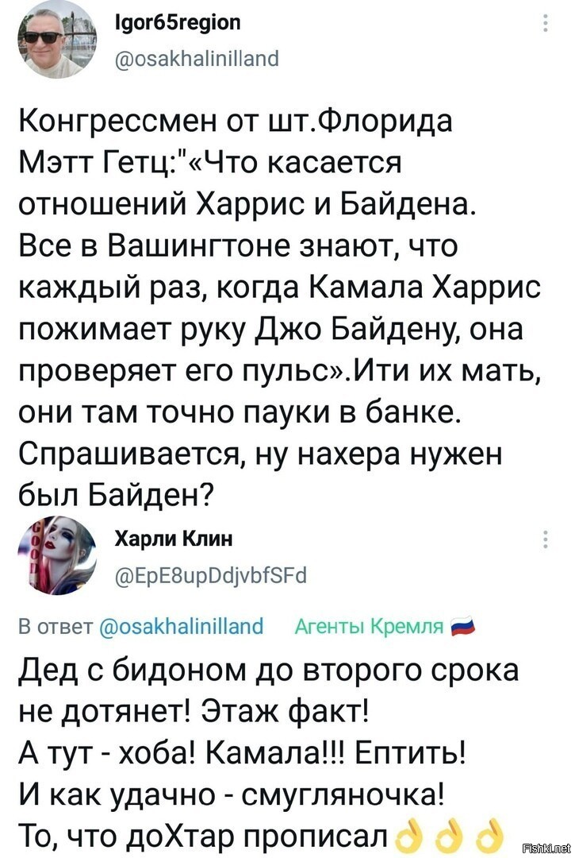
Task: Click the Igor65region display name
Action: point(178,24)
